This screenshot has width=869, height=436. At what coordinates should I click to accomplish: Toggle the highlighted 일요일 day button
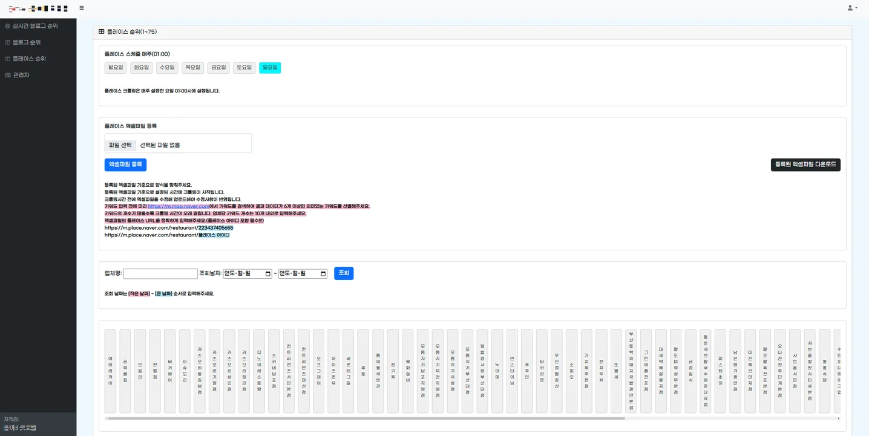(270, 68)
